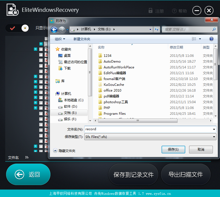Screen dimensions: 220x197
Task: Click the 注册 lock icon
Action: [151, 11]
